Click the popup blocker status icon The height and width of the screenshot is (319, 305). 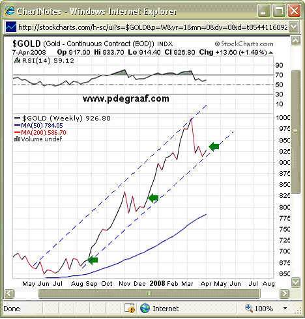[x=130, y=309]
